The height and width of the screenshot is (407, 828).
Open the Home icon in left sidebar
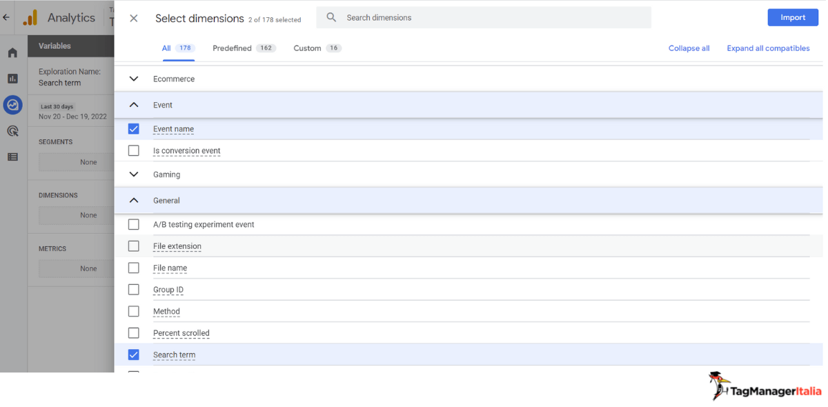pos(12,52)
